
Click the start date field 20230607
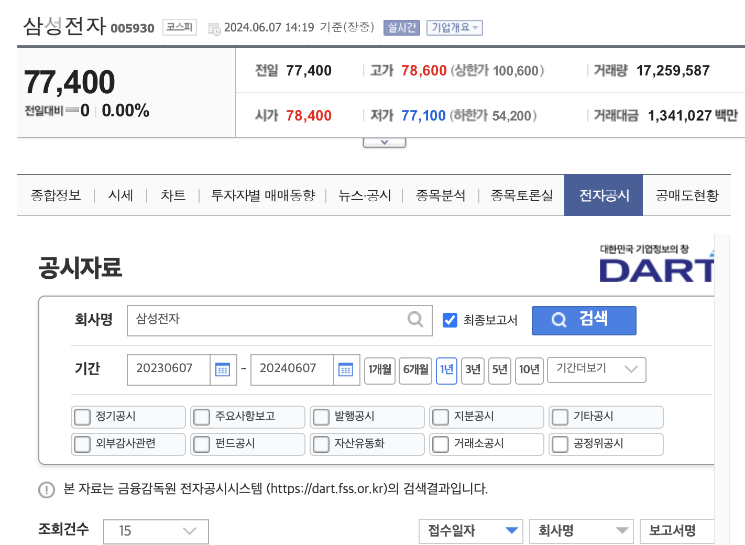click(169, 370)
